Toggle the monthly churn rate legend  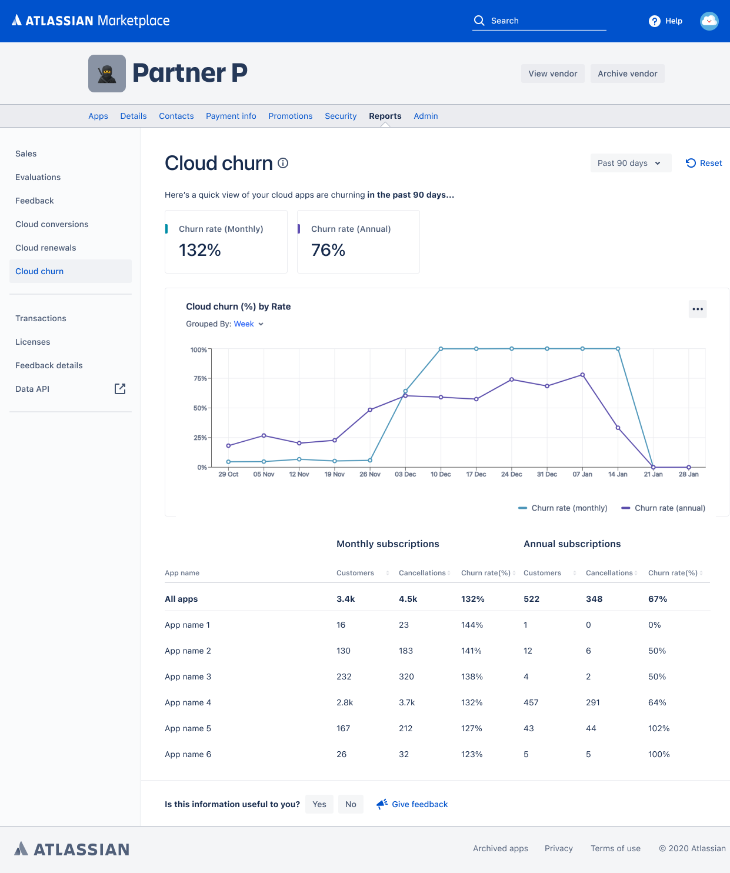tap(562, 508)
